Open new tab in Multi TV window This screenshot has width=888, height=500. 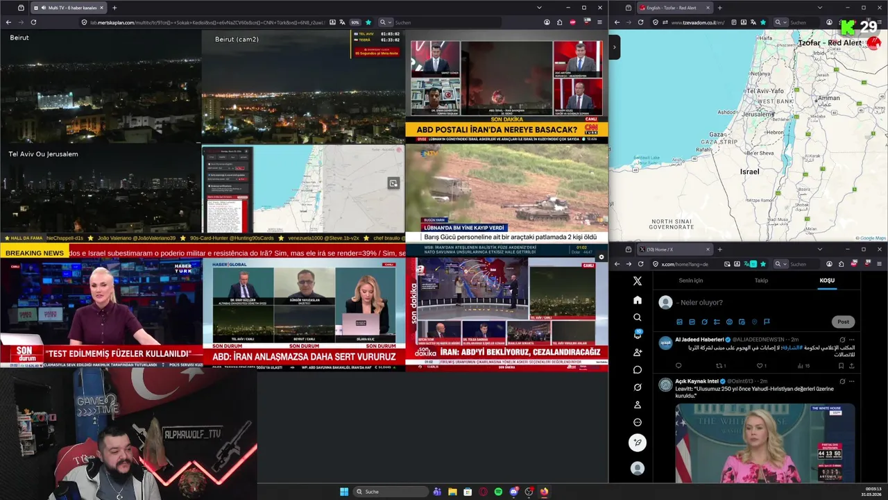(x=114, y=8)
